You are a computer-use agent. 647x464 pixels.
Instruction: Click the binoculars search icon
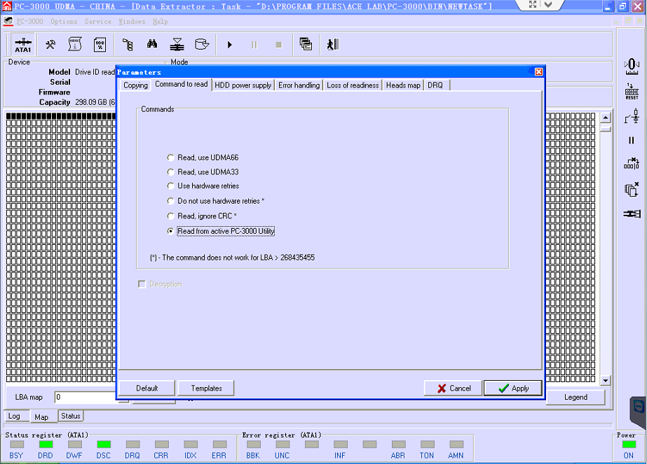[152, 45]
